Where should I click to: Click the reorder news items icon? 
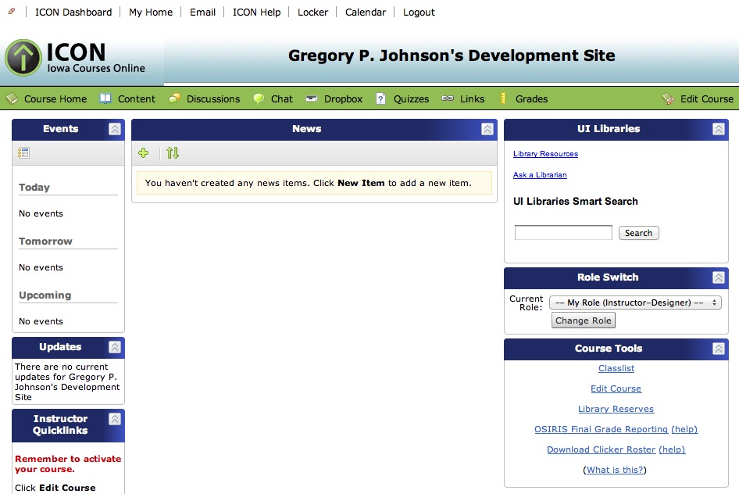click(x=172, y=153)
